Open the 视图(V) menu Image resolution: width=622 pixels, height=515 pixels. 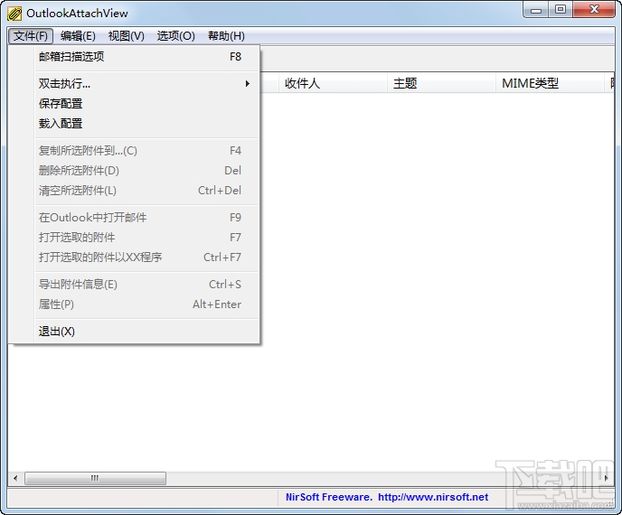[127, 36]
